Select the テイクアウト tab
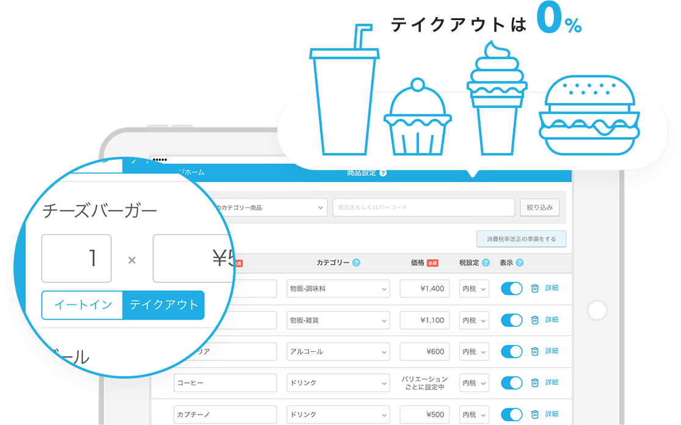681x425 pixels. 164,305
